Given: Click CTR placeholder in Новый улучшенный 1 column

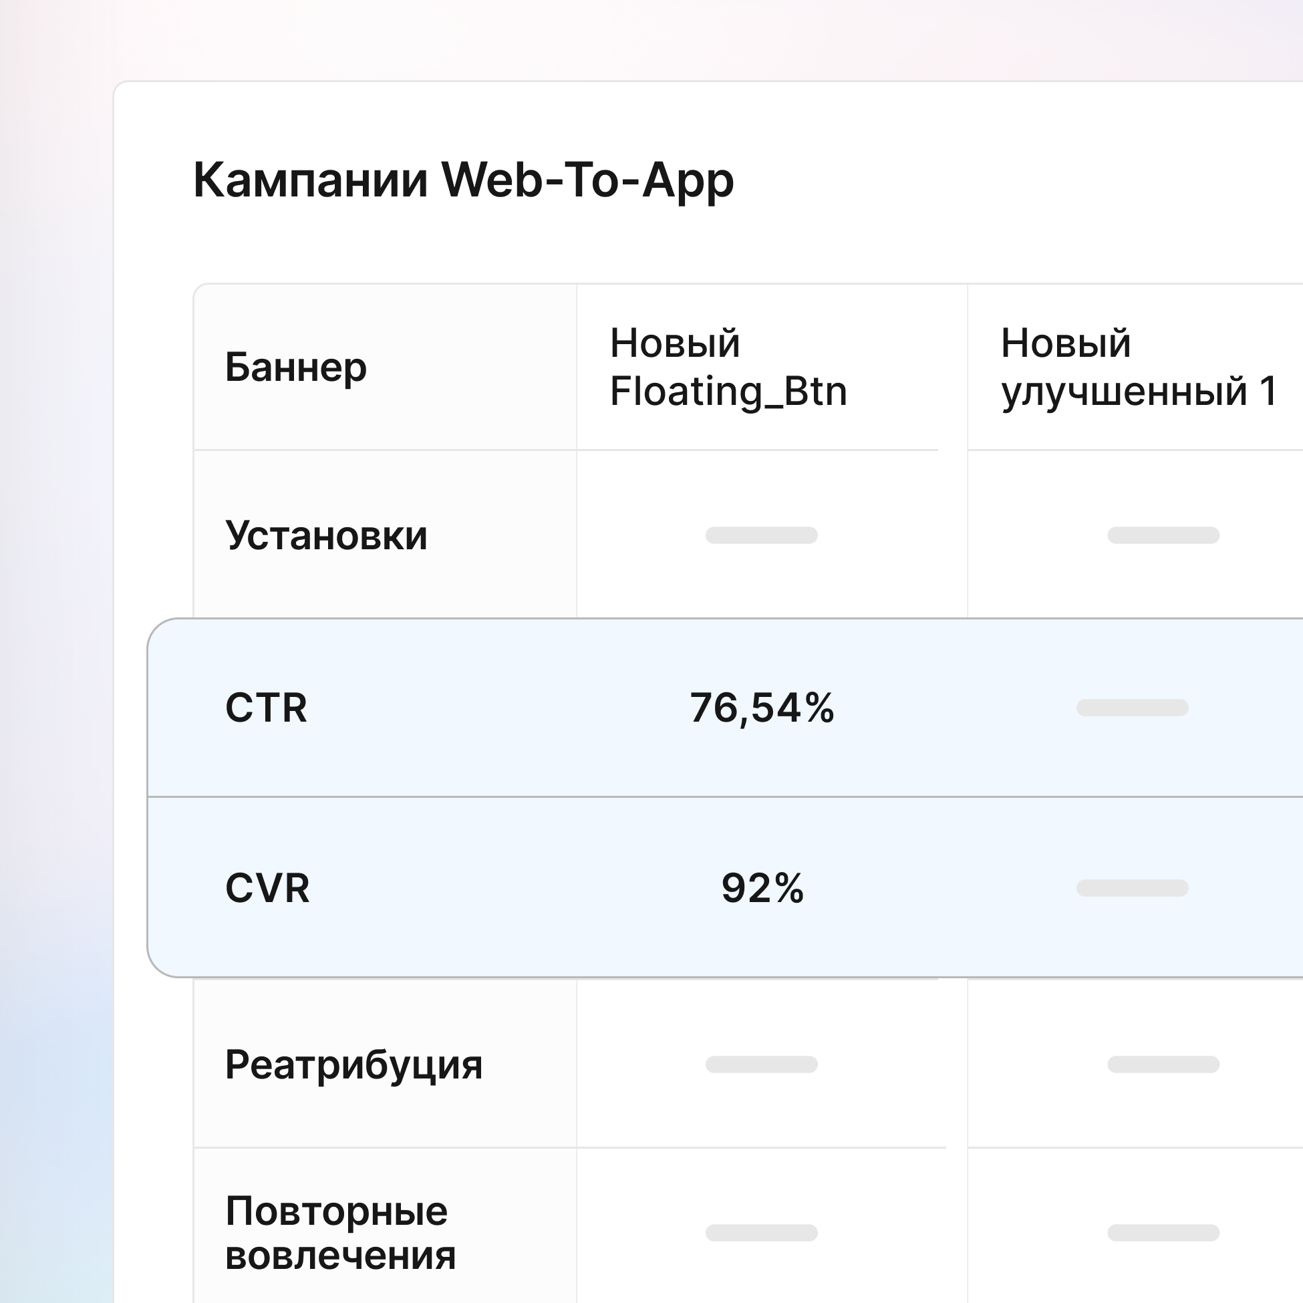Looking at the screenshot, I should click(1132, 708).
